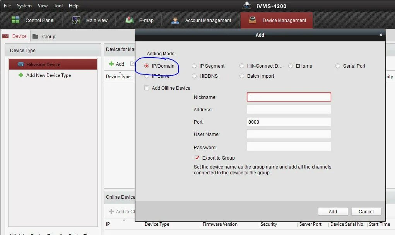Open the Tool menu
The image size is (395, 235).
[x=58, y=5]
